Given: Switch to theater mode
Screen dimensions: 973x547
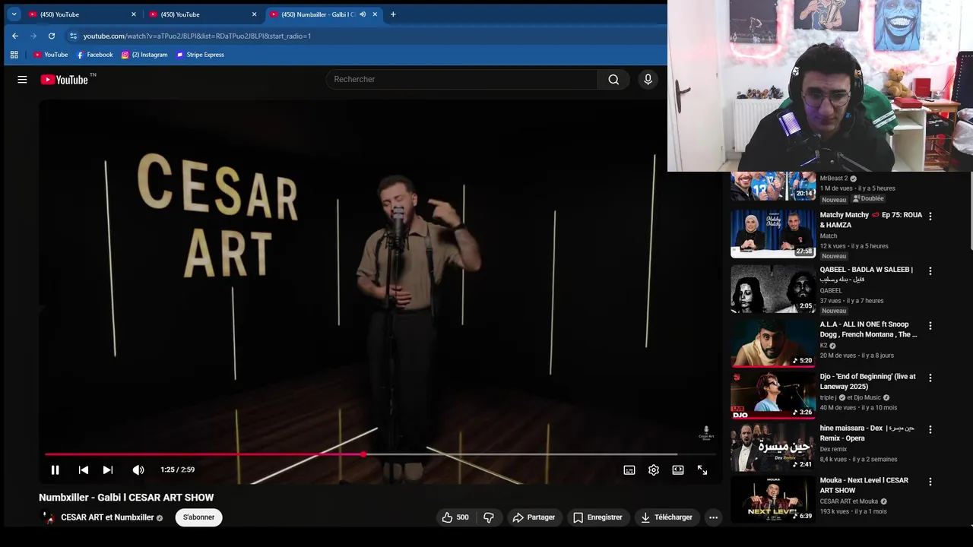Looking at the screenshot, I should click(678, 470).
